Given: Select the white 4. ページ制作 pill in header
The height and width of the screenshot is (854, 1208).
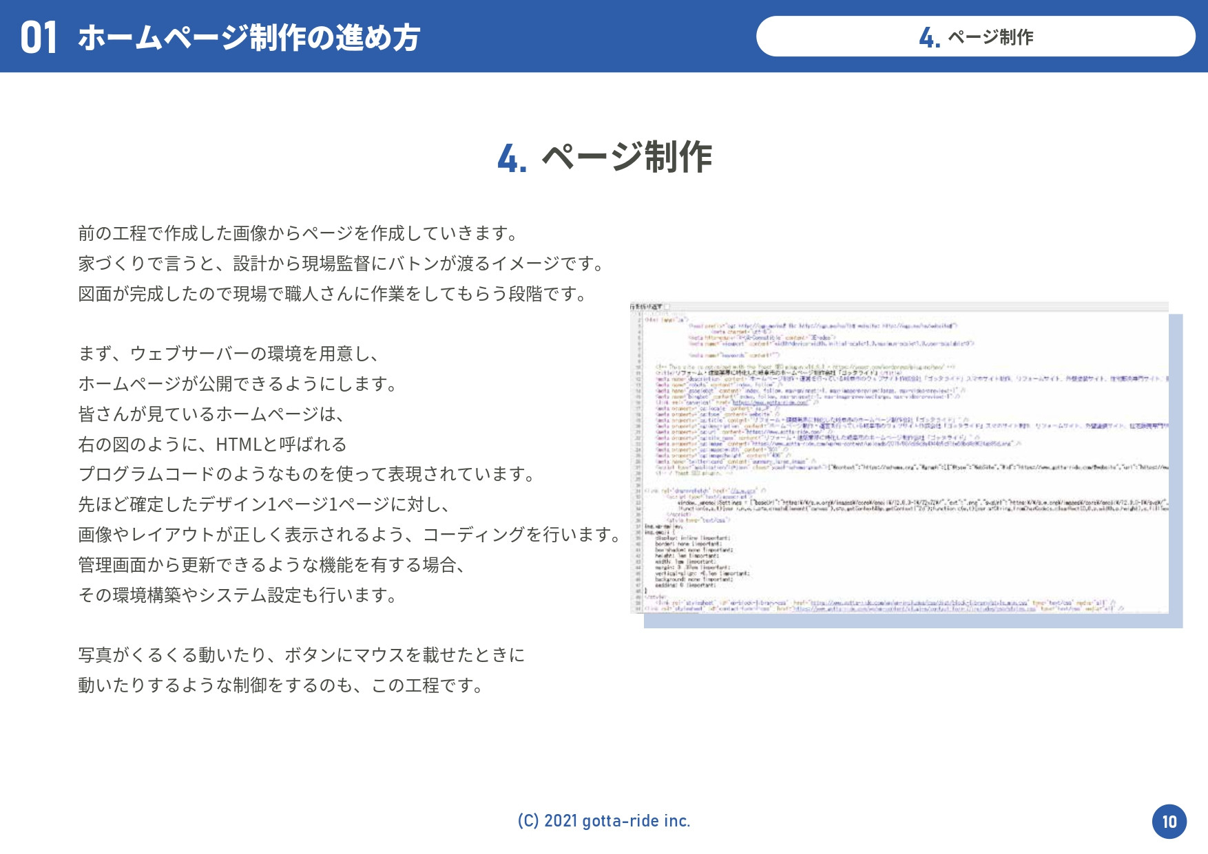Looking at the screenshot, I should tap(975, 36).
